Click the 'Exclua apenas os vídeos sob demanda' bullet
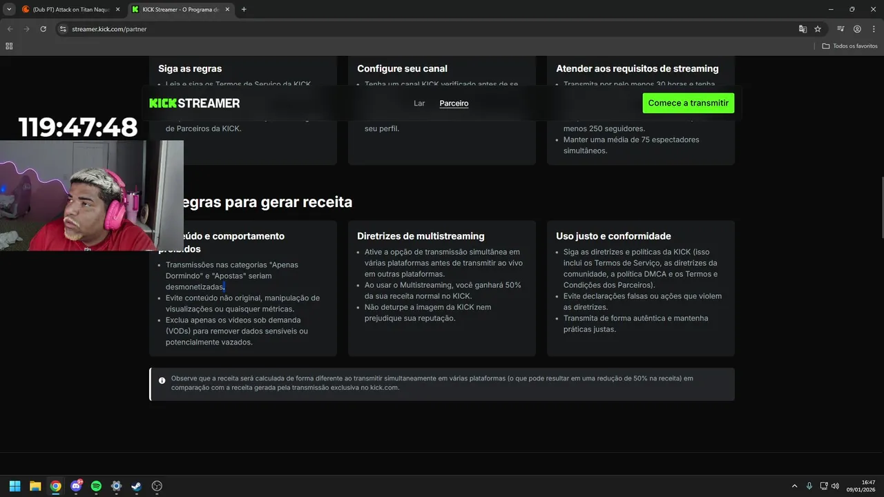 point(237,331)
